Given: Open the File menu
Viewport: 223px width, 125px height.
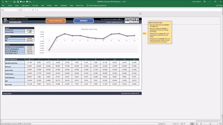Looking at the screenshot, I should 3,6.
